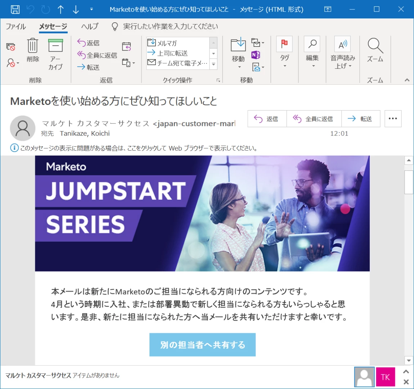Click the Redo icon in title bar
Viewport: 414px width, 389px height.
[45, 9]
